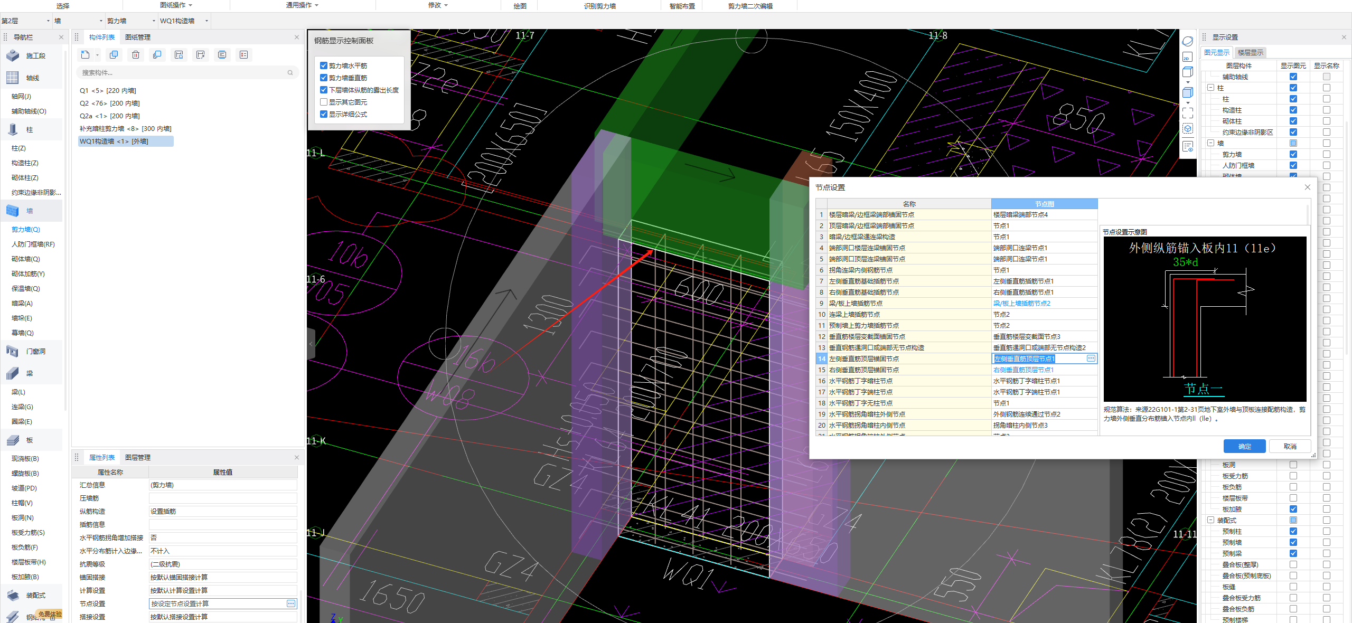The height and width of the screenshot is (623, 1352).
Task: Click the wireframe cube view icon
Action: (x=1188, y=72)
